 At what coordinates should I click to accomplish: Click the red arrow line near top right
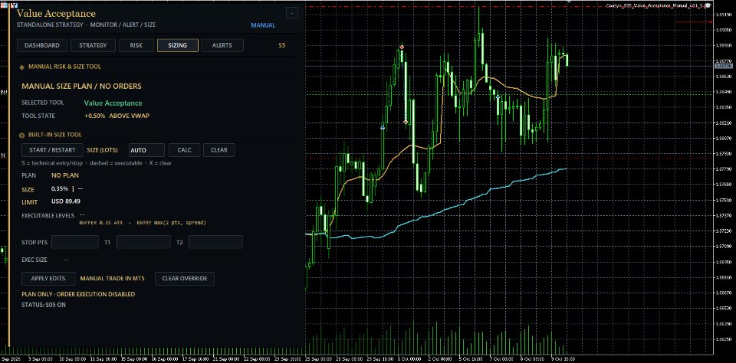[694, 22]
